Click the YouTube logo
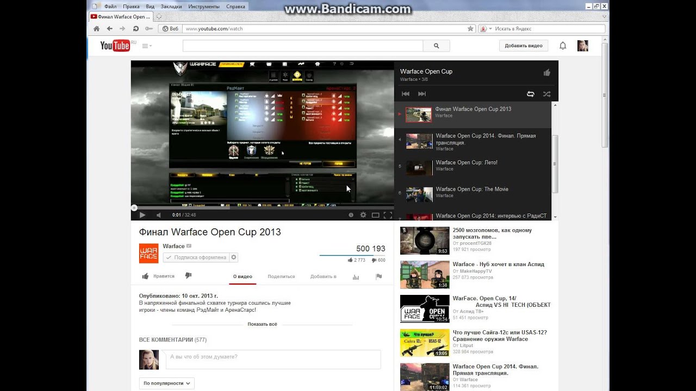 115,46
